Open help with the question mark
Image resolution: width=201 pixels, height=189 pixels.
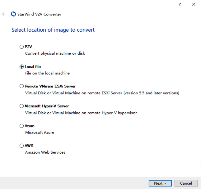180,4
